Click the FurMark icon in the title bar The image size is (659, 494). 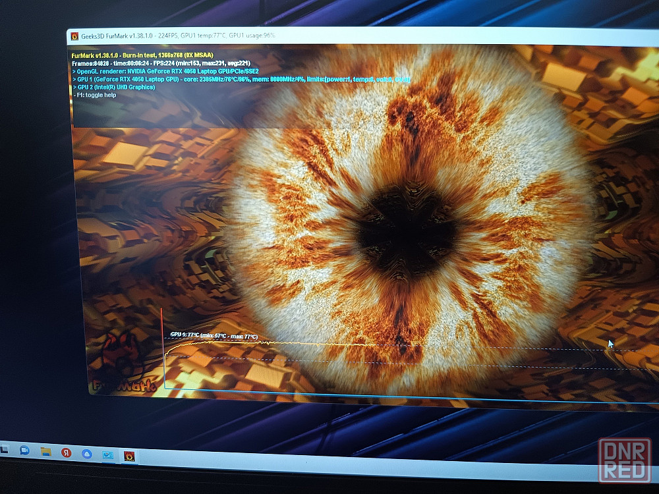74,36
